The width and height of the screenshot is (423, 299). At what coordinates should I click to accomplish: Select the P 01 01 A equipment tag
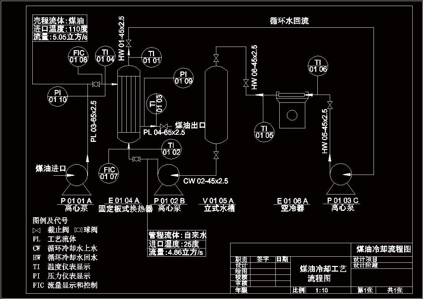click(76, 201)
